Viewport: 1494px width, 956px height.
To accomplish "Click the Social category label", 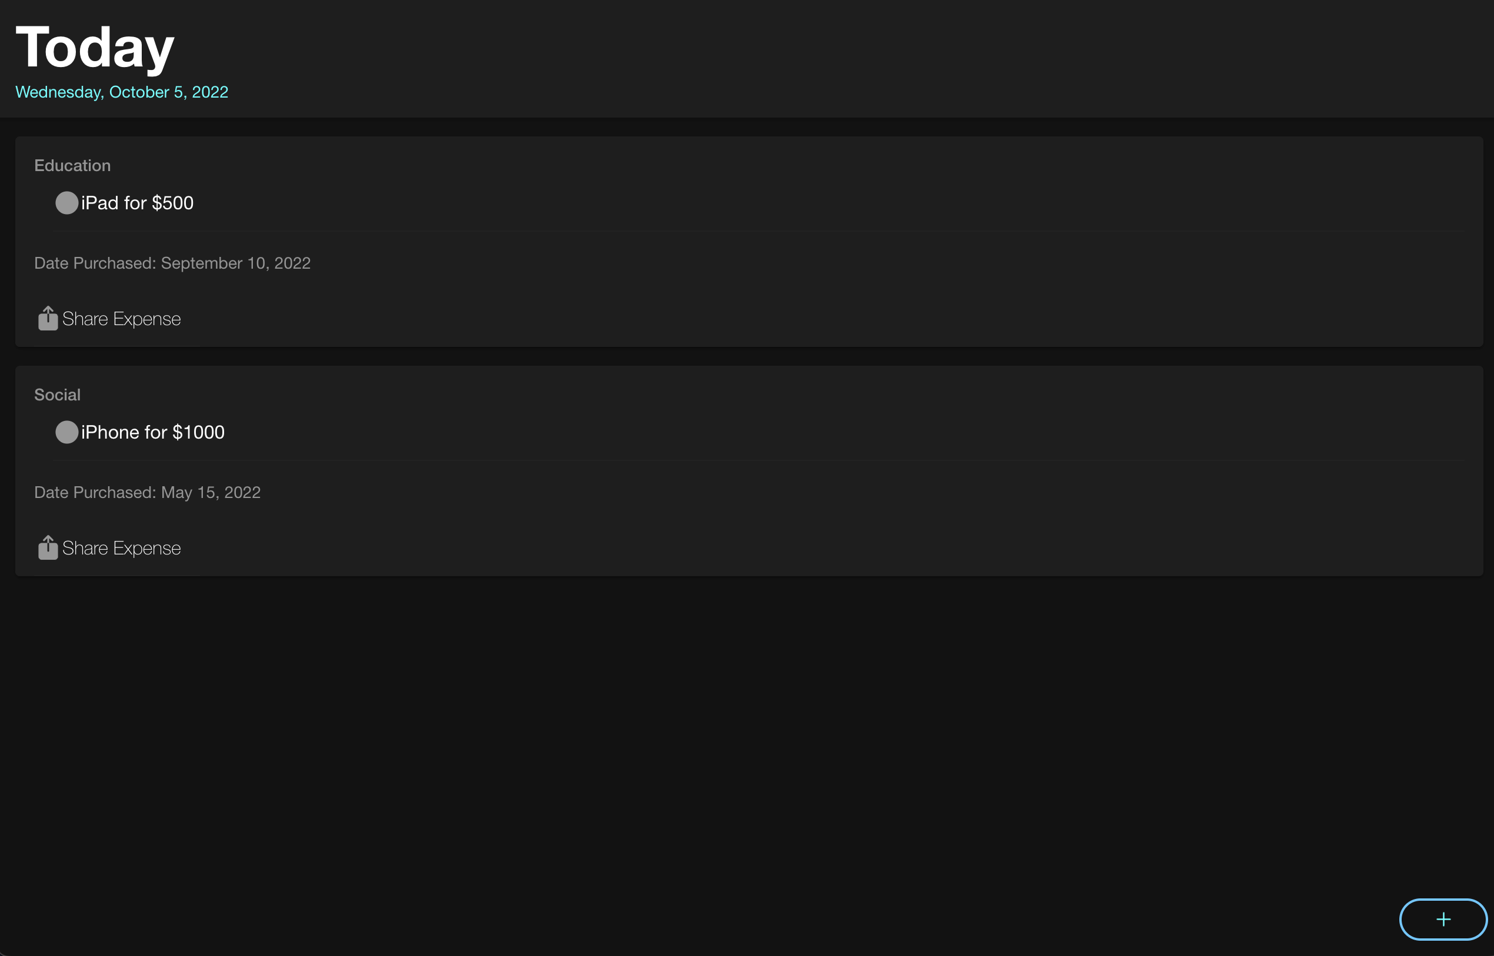I will [57, 395].
